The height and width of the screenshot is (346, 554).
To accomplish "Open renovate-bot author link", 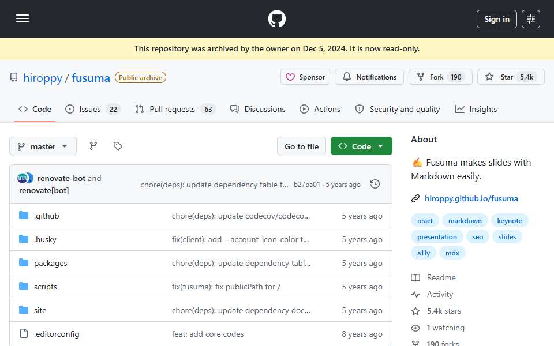I will (62, 178).
